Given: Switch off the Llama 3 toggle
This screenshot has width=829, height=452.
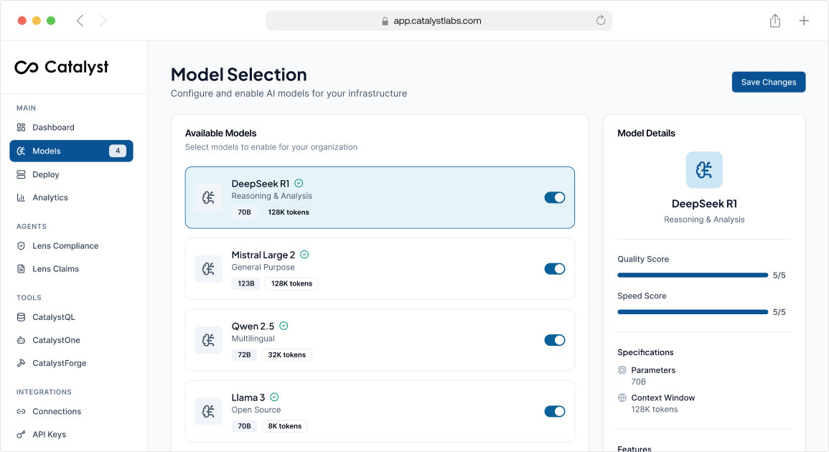Looking at the screenshot, I should 555,411.
